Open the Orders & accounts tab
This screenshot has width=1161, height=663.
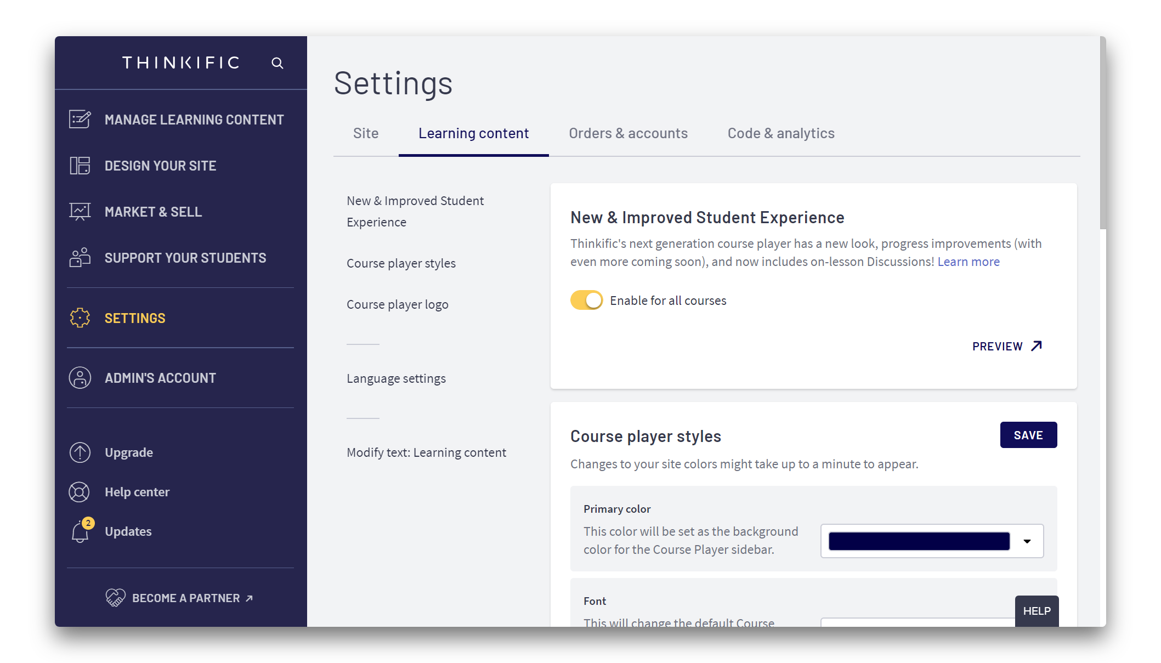click(x=628, y=133)
